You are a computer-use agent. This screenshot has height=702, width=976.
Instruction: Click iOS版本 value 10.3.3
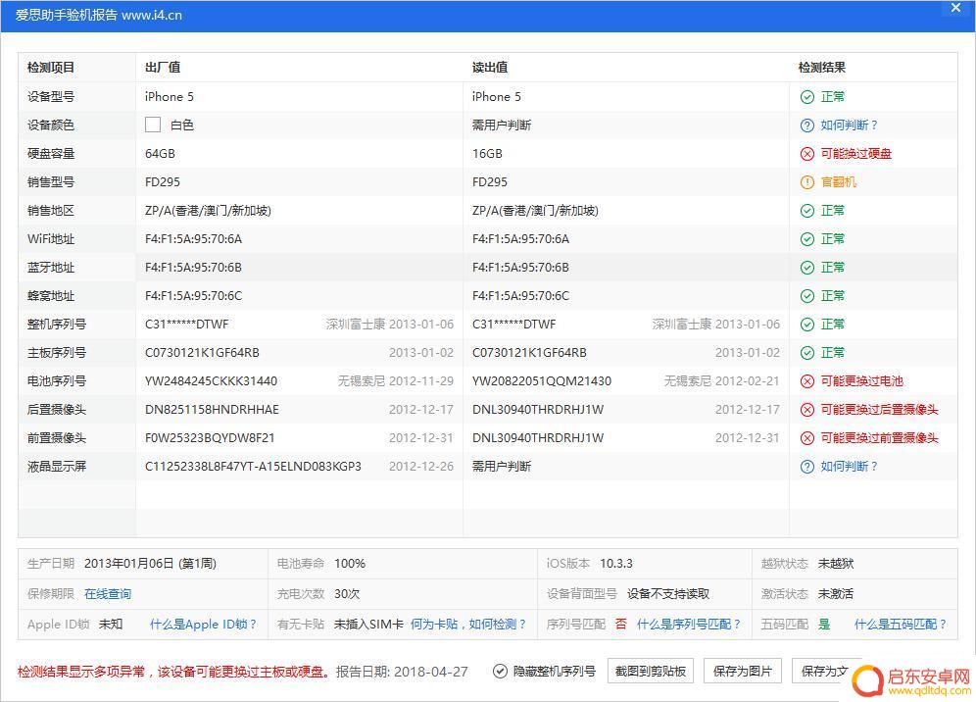coord(616,564)
